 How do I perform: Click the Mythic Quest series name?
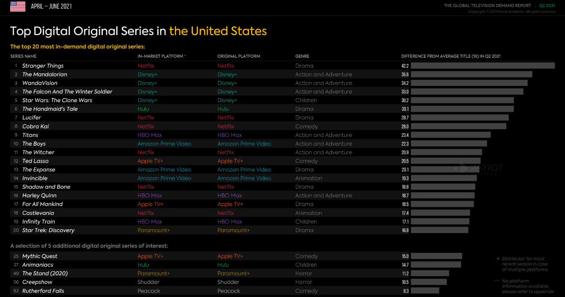(40, 256)
